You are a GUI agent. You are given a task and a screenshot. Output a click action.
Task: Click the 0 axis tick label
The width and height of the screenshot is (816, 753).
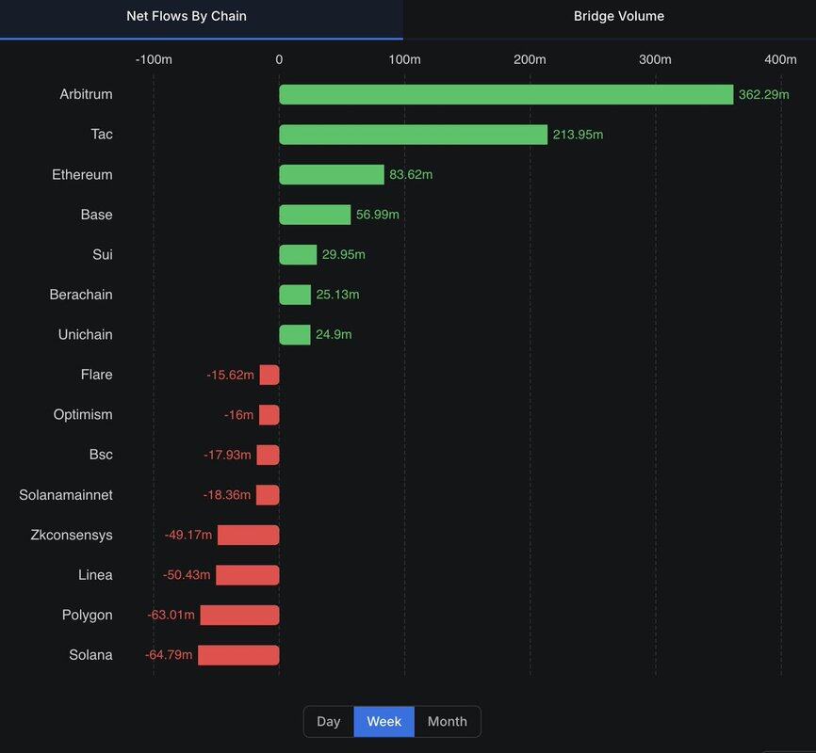tap(280, 60)
